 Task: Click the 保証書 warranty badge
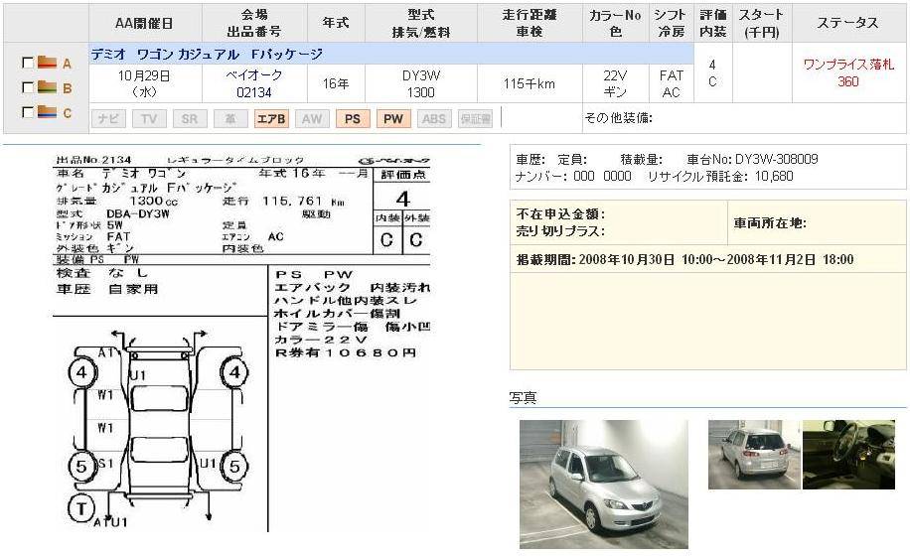(x=475, y=119)
